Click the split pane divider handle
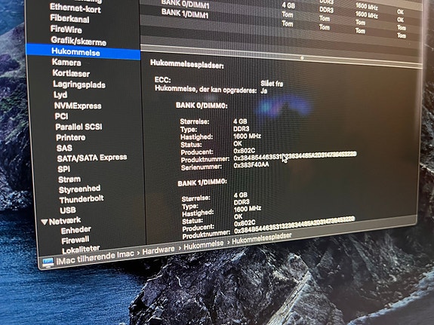 coord(302,58)
